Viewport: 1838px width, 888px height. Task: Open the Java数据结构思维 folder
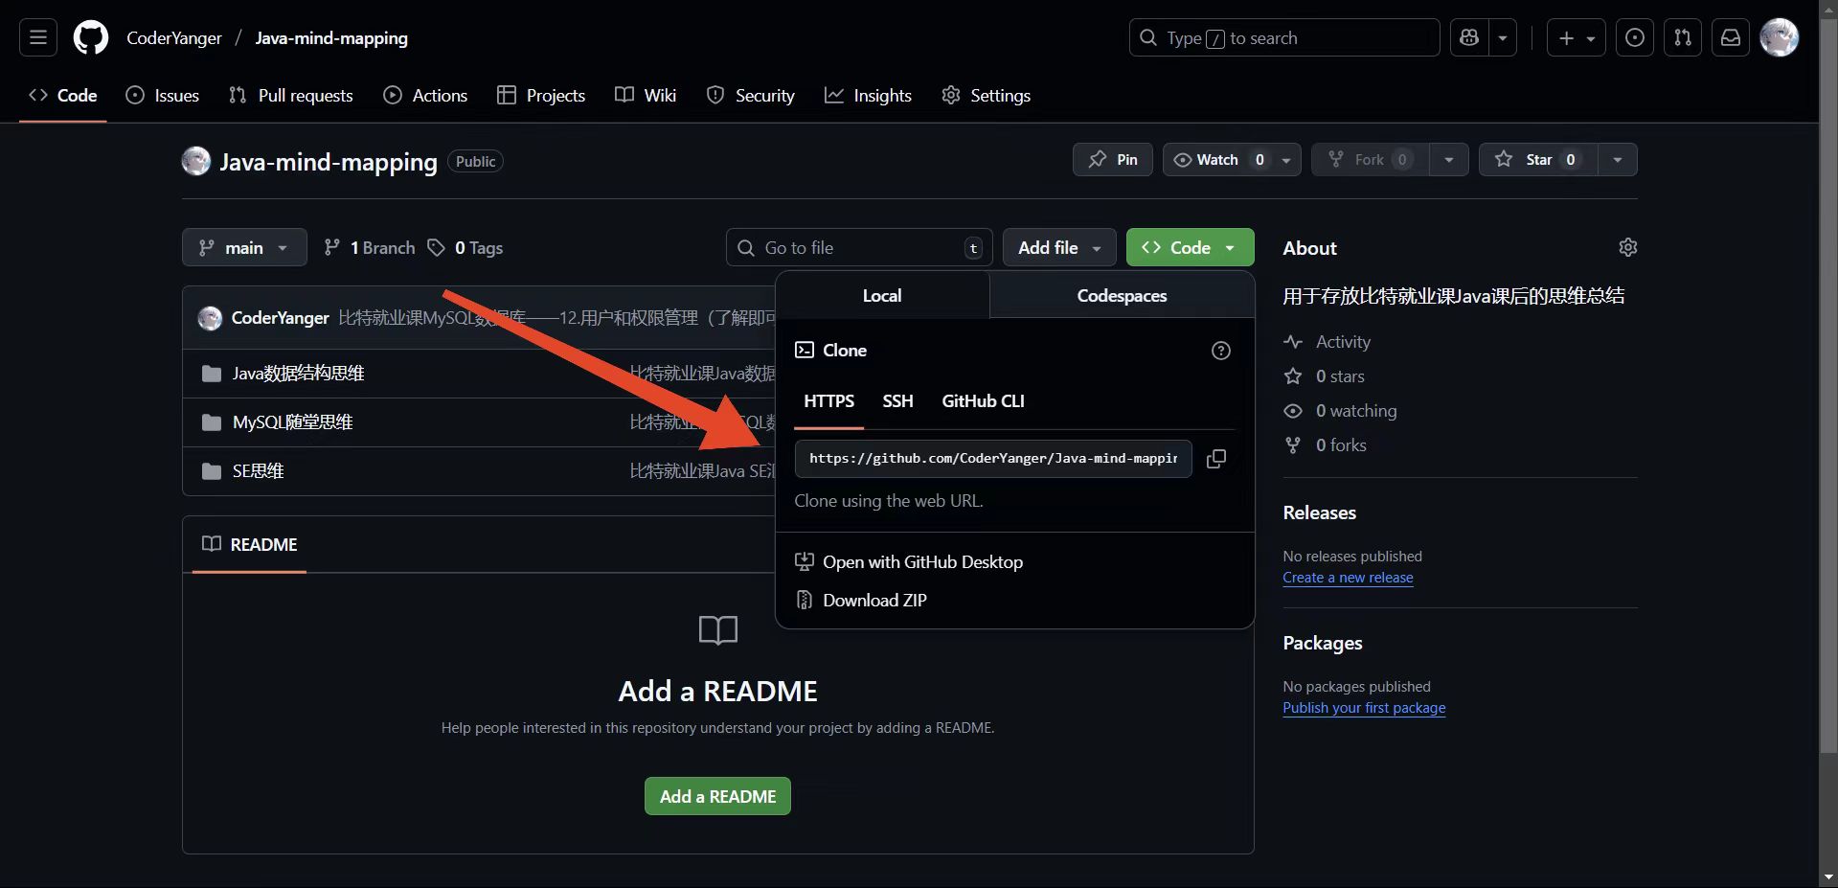298,373
